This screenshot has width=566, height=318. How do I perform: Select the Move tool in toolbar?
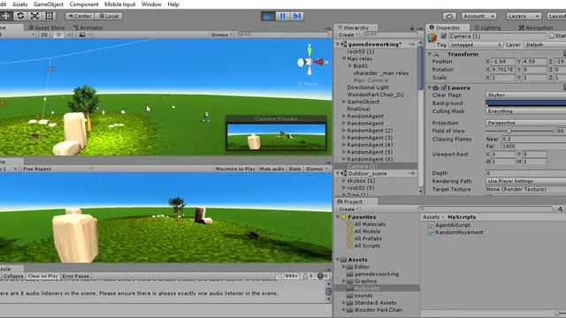tap(6, 16)
